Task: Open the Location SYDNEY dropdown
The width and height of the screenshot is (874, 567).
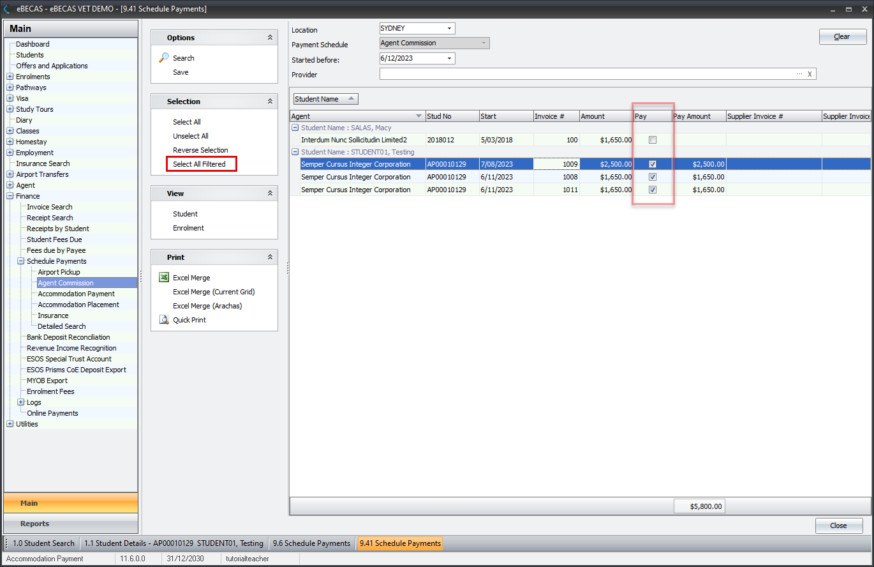Action: [449, 29]
